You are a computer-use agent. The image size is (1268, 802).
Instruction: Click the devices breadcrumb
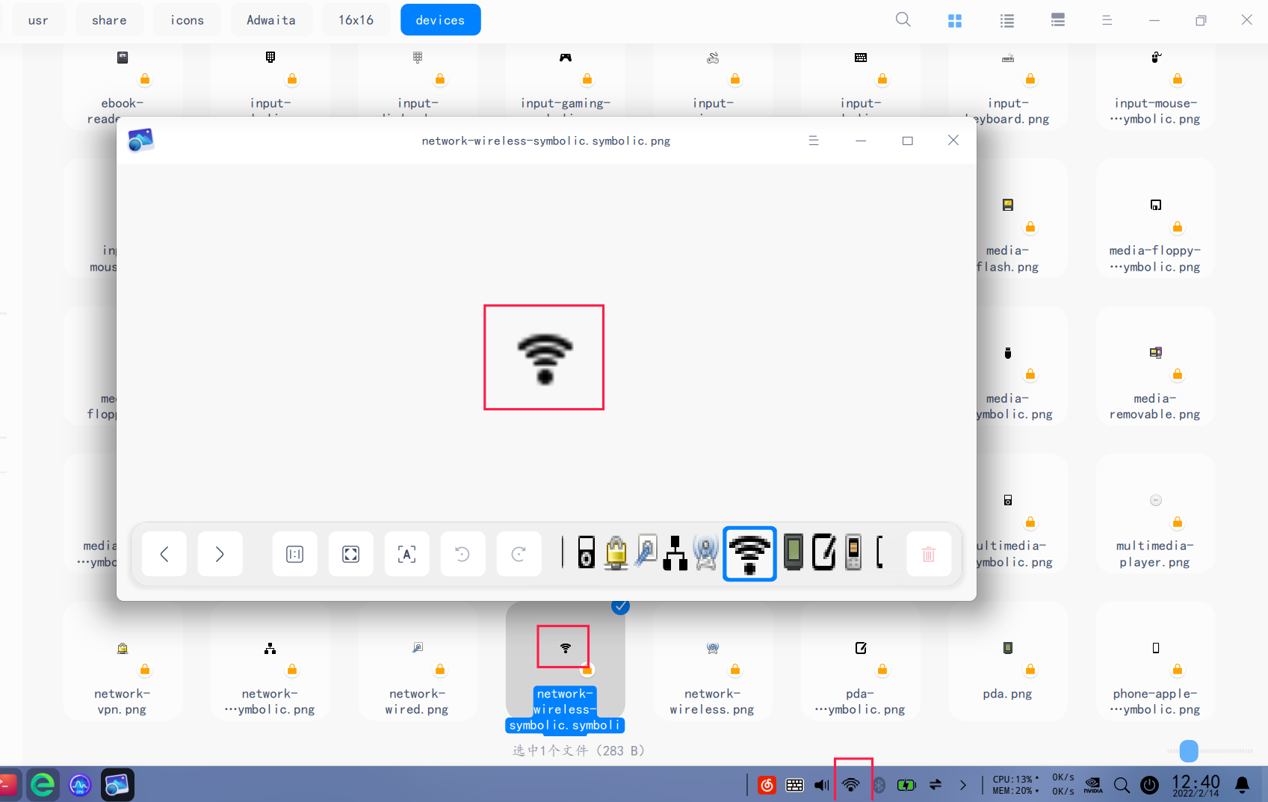click(x=440, y=20)
